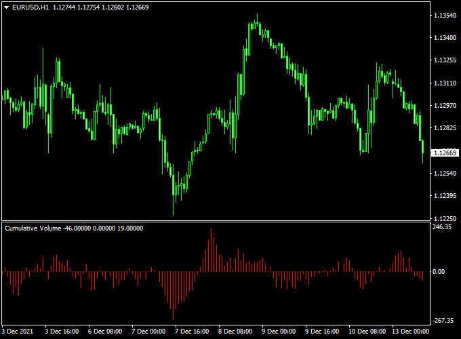Select the 8 Dec 08:00 time label
This screenshot has height=339, width=461.
(x=235, y=332)
